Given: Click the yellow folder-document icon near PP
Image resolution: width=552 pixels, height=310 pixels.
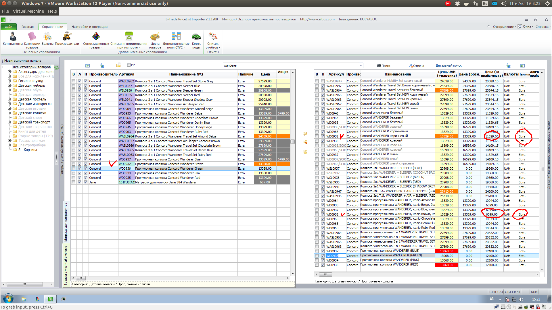Looking at the screenshot, I should click(119, 65).
